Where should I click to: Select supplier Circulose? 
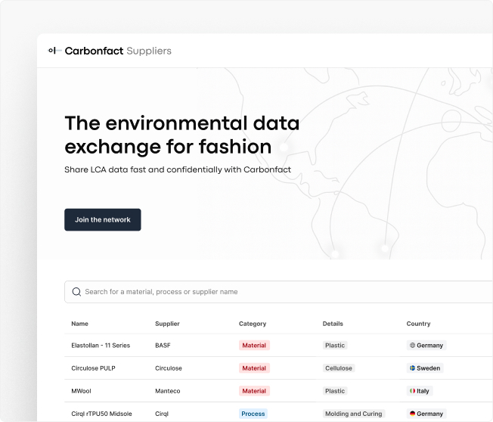coord(169,368)
